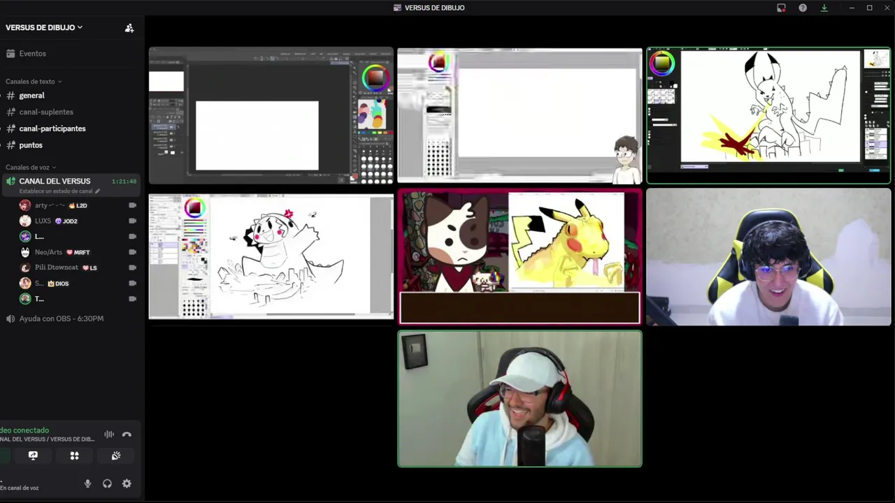Image resolution: width=895 pixels, height=503 pixels.
Task: Focus the stream tile with the waving character sketch
Action: pyautogui.click(x=271, y=257)
